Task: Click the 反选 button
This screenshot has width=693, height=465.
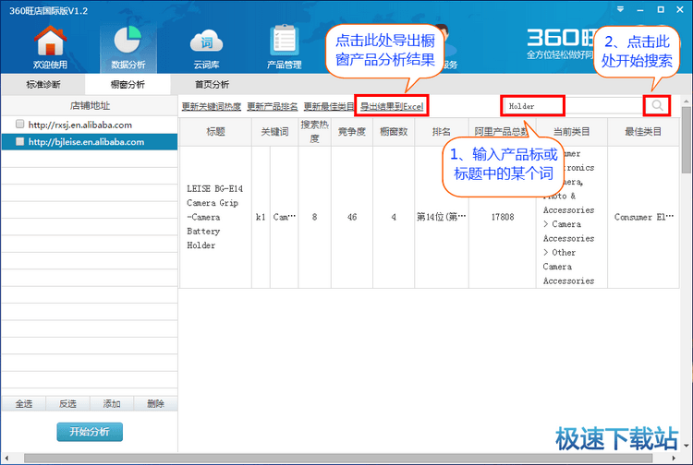Action: coord(67,404)
